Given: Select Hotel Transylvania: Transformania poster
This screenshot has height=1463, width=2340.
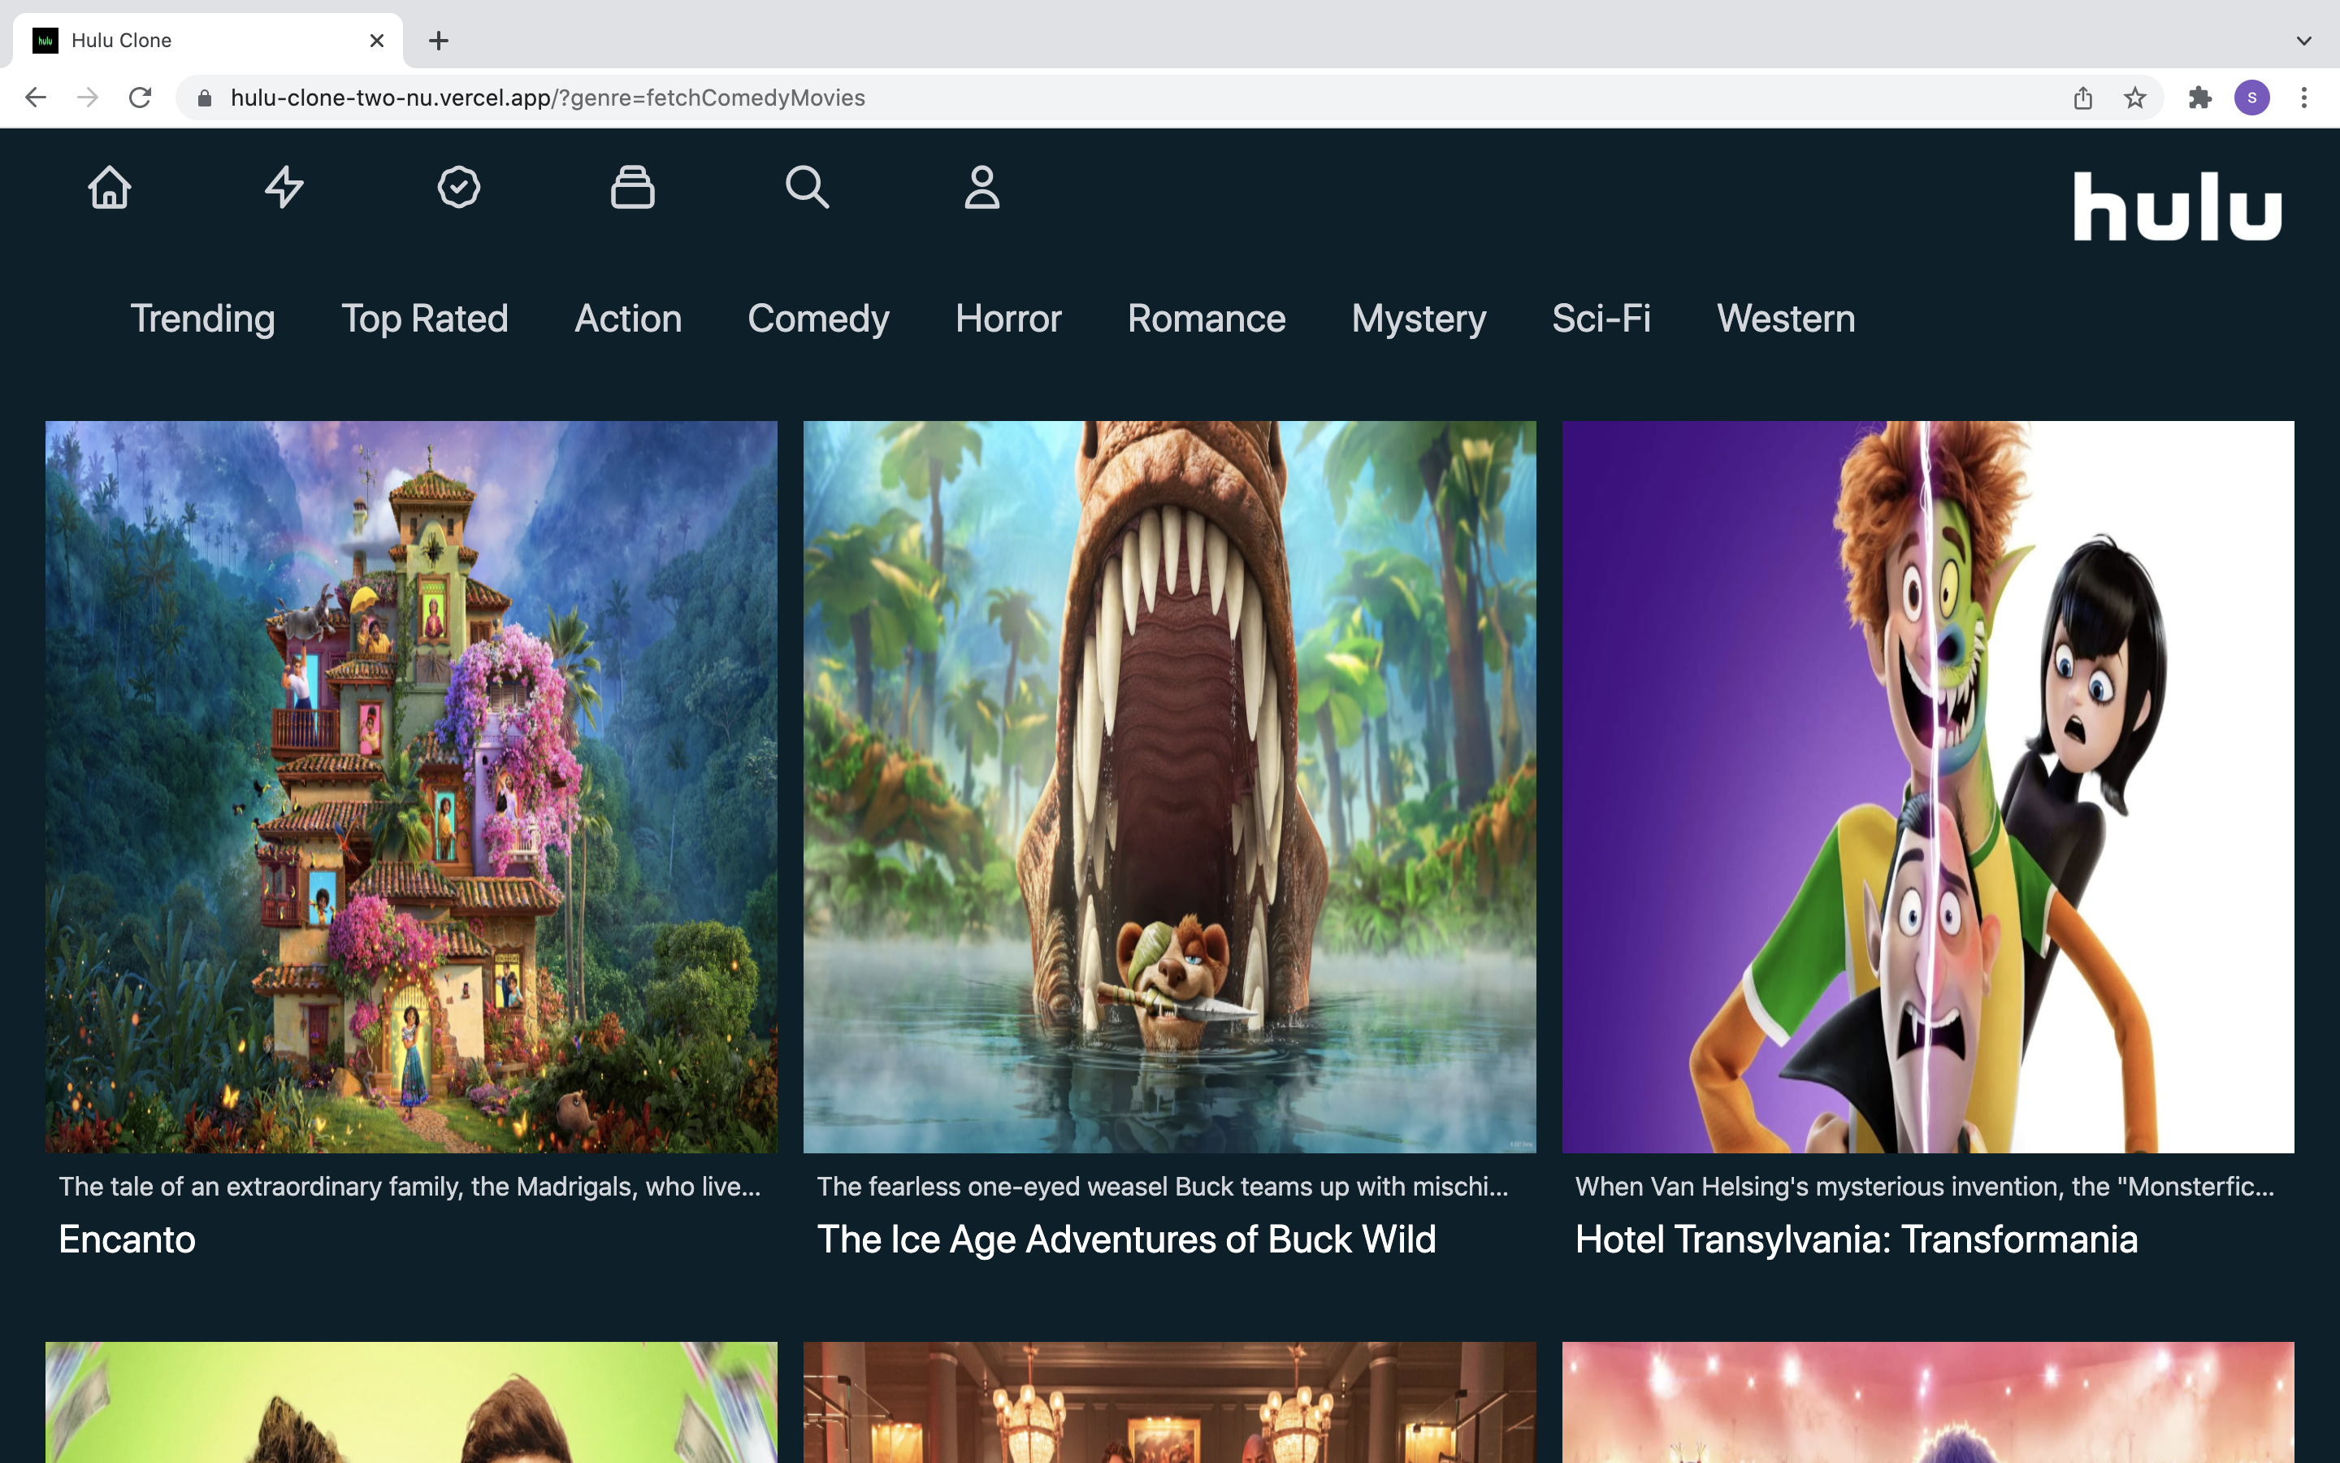Looking at the screenshot, I should (1927, 786).
